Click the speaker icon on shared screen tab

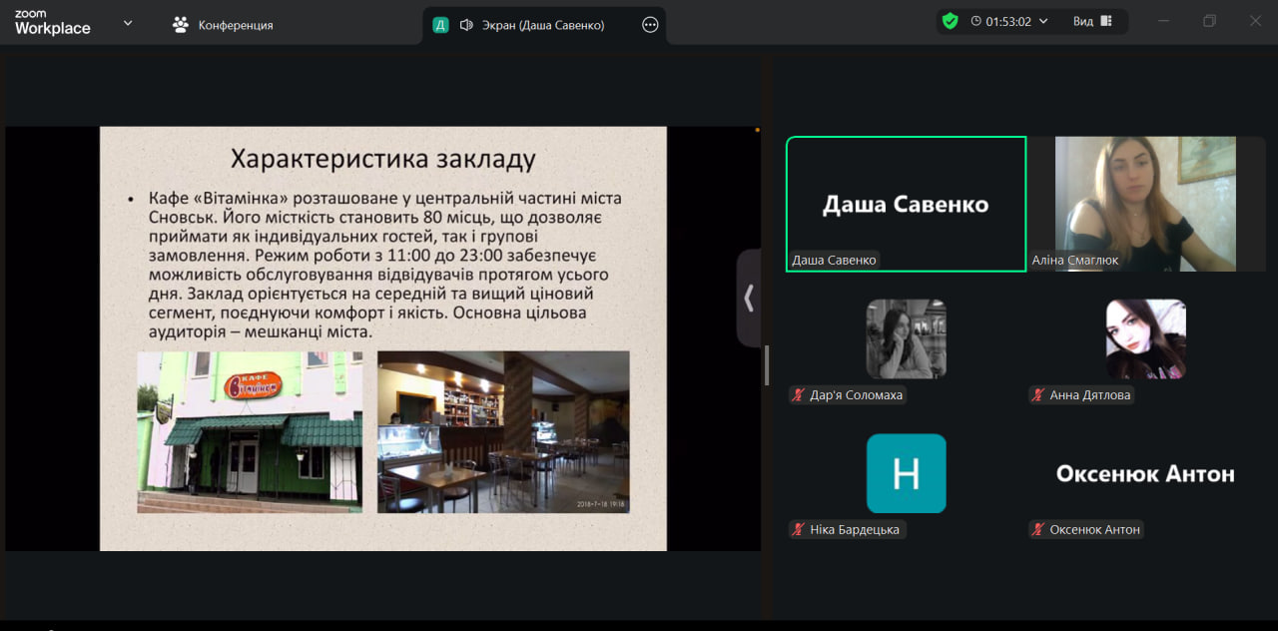[466, 25]
